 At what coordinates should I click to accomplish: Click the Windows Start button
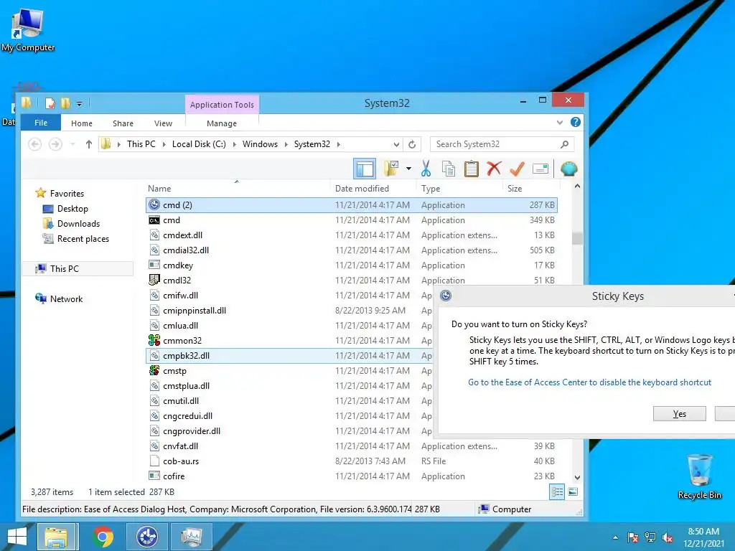17,537
